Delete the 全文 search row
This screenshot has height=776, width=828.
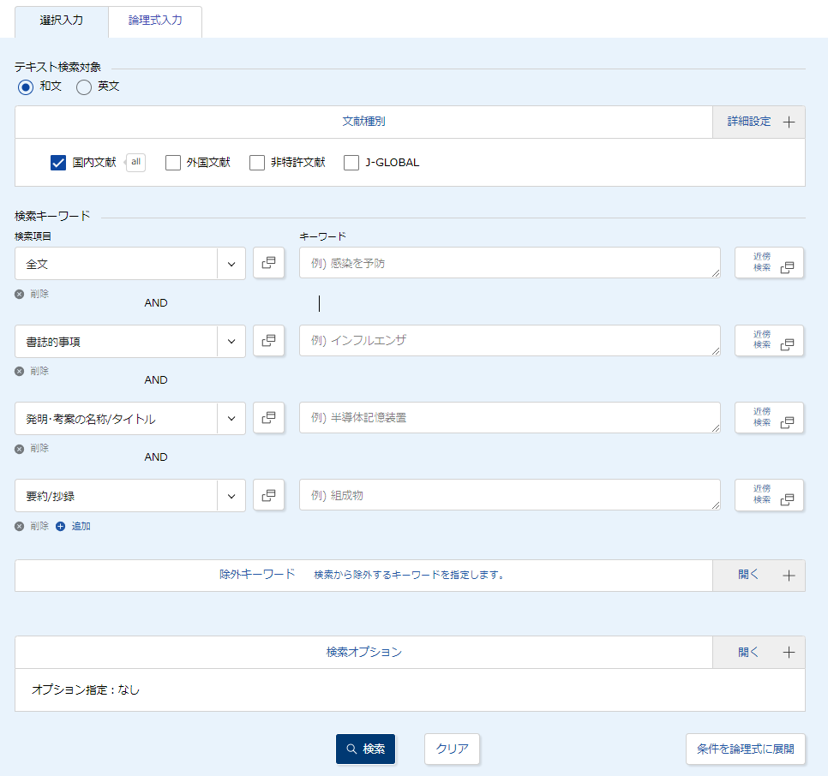[x=33, y=294]
